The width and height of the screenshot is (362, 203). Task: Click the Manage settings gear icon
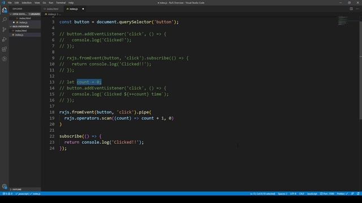pos(5,187)
